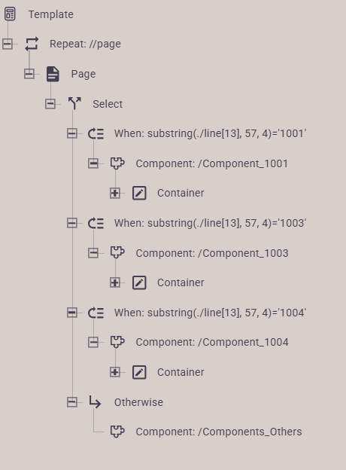Click the When '1001' condition icon
The height and width of the screenshot is (470, 346).
point(96,133)
